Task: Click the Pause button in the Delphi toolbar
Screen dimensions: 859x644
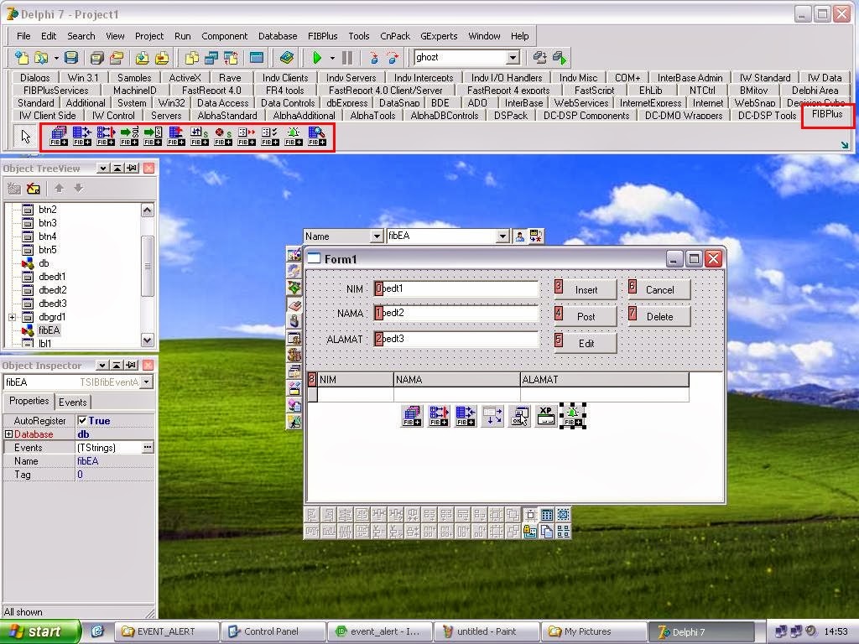Action: pyautogui.click(x=347, y=57)
